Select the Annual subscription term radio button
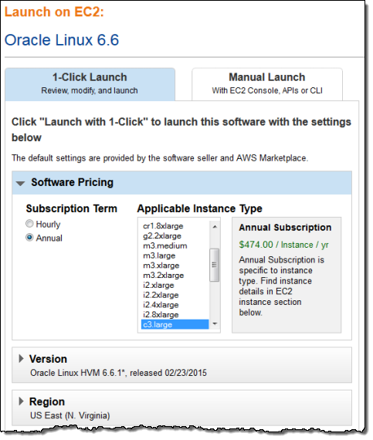Viewport: 373px width, 440px height. coord(29,239)
